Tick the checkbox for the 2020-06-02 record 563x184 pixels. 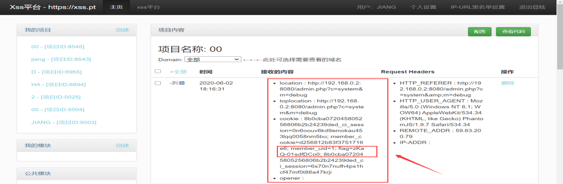[x=158, y=83]
